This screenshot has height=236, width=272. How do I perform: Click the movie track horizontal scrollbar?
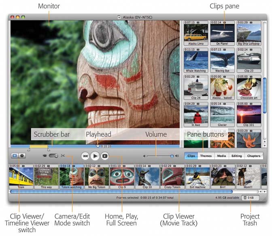click(x=121, y=191)
